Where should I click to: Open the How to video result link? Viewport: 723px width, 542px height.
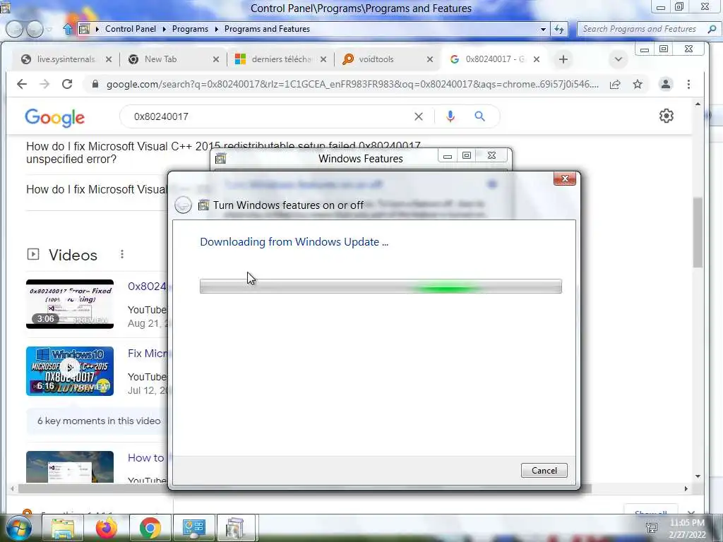click(x=146, y=457)
